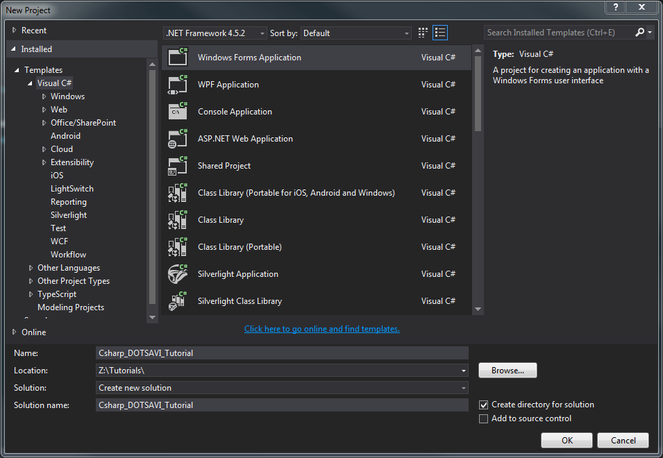Screen dimensions: 663x458
Task: Click the search magnifier icon
Action: click(640, 32)
